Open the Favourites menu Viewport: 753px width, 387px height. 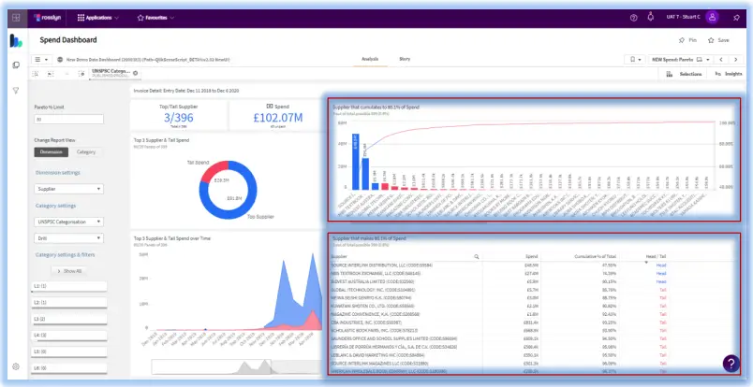(155, 18)
